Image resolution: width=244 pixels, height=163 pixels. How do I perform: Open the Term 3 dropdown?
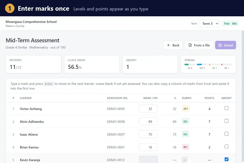point(209,23)
